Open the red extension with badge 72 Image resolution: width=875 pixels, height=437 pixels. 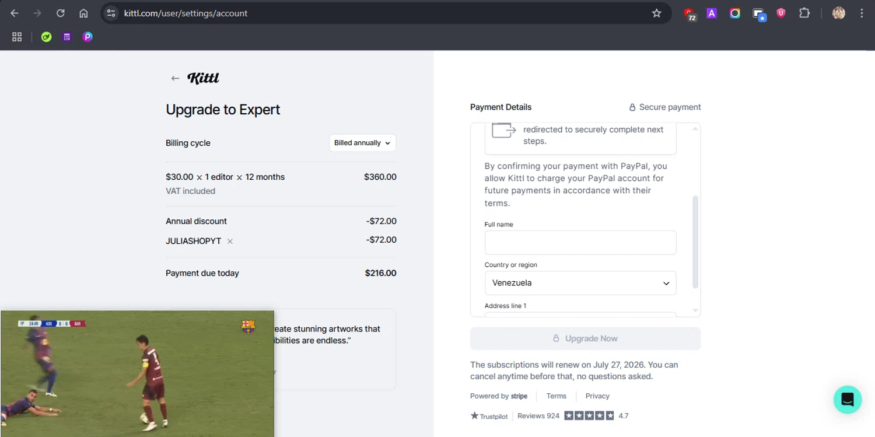pyautogui.click(x=690, y=13)
